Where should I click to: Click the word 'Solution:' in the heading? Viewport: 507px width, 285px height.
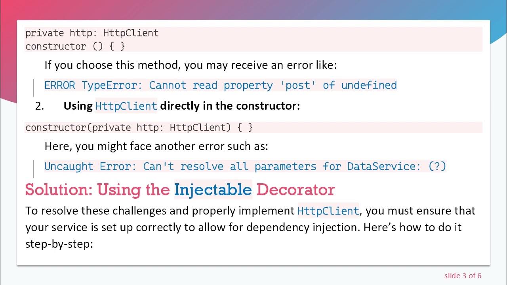[x=59, y=190]
